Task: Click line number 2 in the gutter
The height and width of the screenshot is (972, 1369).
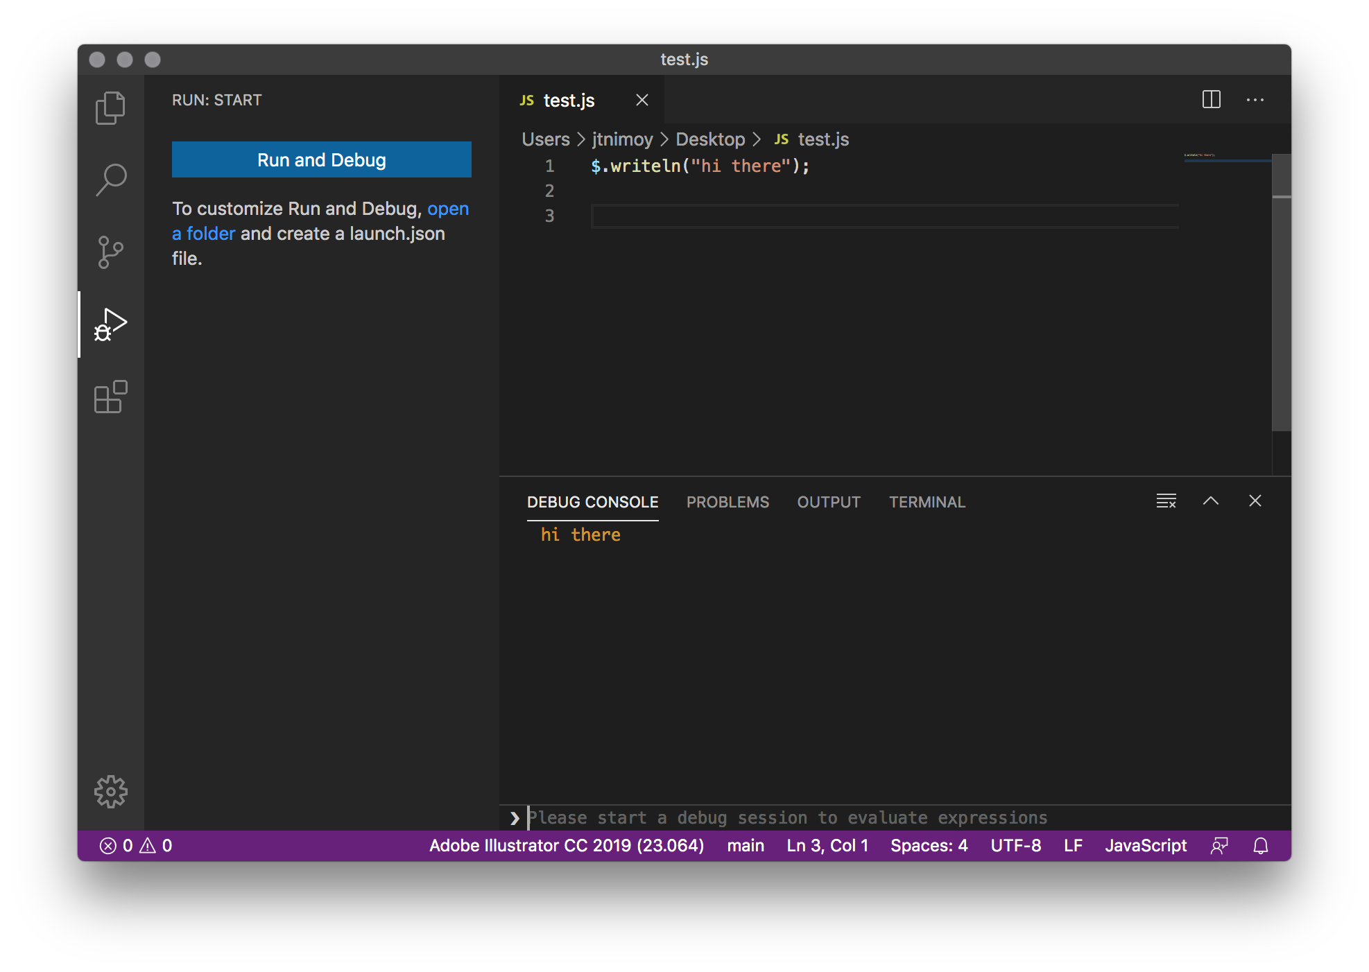Action: [549, 191]
